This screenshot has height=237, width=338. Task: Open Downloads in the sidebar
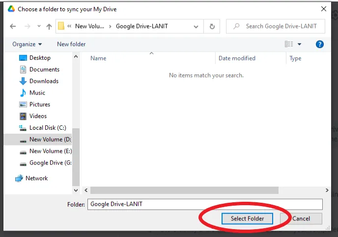[x=43, y=81]
